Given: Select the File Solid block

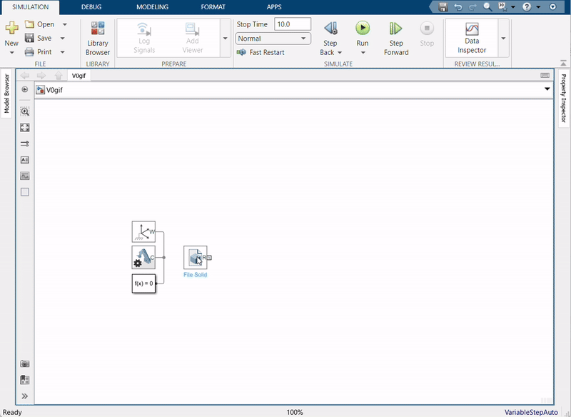Looking at the screenshot, I should (195, 257).
